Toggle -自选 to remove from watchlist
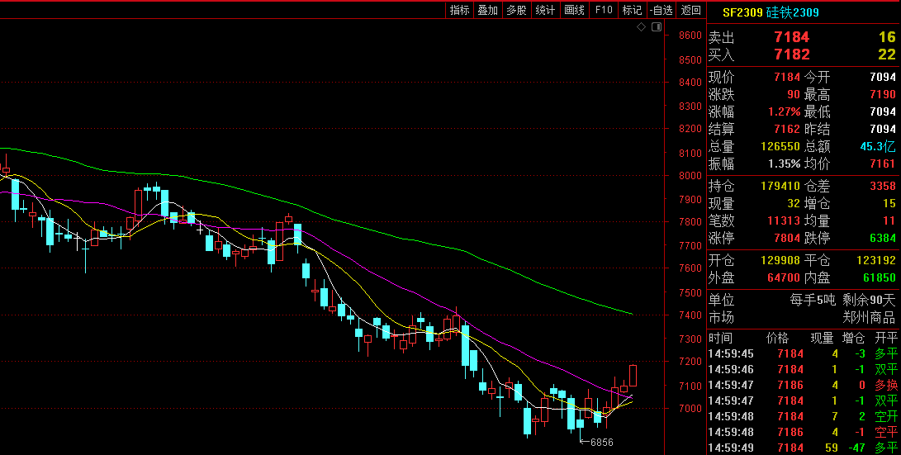 [661, 10]
